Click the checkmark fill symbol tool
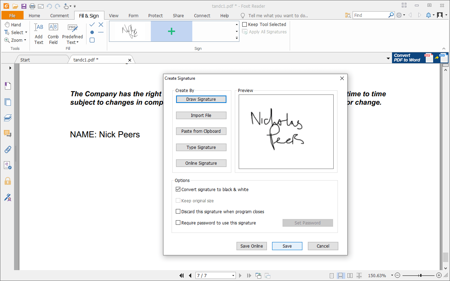Screen dimensions: 450x281 point(91,25)
